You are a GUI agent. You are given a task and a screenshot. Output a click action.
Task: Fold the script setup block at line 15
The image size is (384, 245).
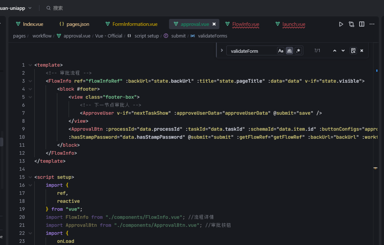pos(30,177)
